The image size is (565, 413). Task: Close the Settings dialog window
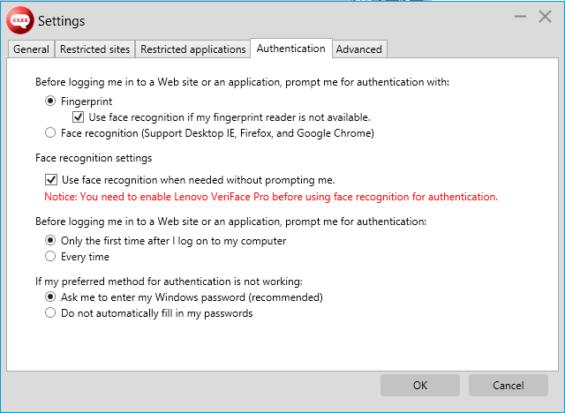[x=545, y=17]
